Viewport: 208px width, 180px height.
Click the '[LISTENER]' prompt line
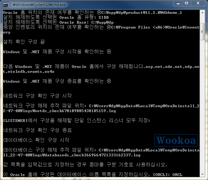coord(77,120)
